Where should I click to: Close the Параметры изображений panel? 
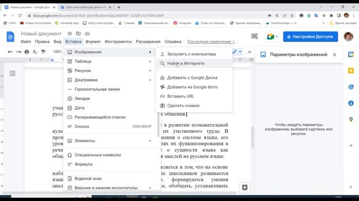tap(334, 55)
